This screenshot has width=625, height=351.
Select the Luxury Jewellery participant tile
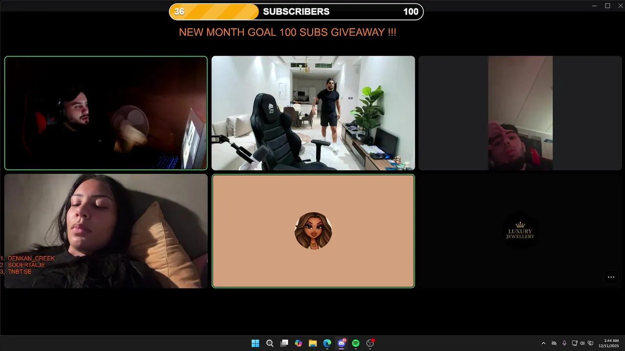(x=520, y=231)
